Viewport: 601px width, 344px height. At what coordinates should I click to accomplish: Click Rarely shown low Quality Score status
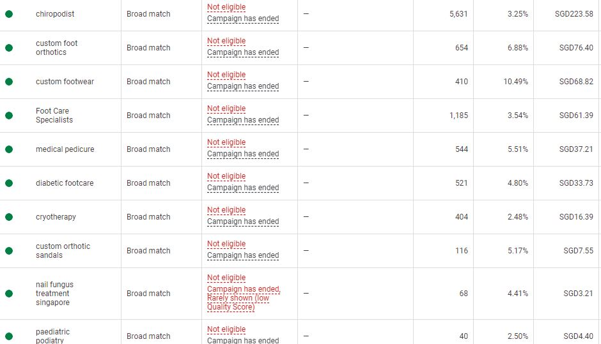click(x=238, y=303)
